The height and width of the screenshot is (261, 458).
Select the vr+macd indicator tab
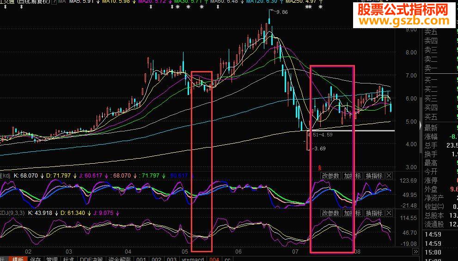coord(193,259)
